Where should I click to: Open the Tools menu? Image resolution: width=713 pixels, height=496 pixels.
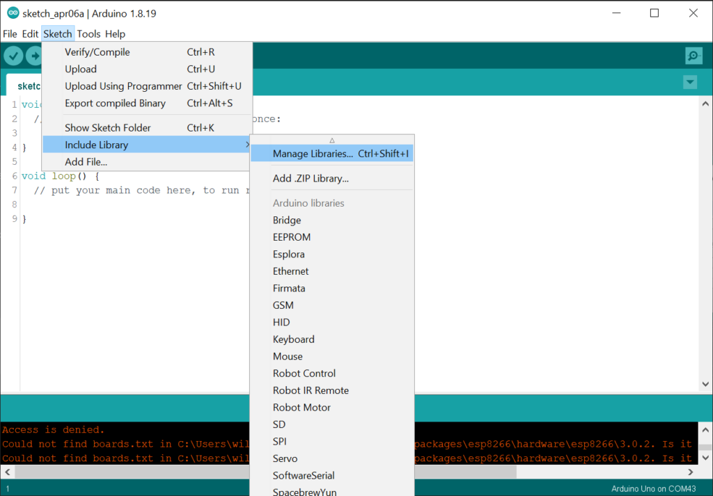(88, 33)
